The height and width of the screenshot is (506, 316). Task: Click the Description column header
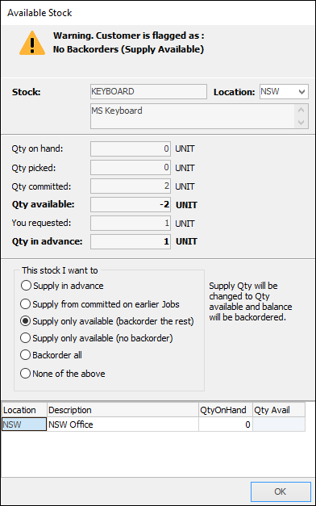pos(123,410)
